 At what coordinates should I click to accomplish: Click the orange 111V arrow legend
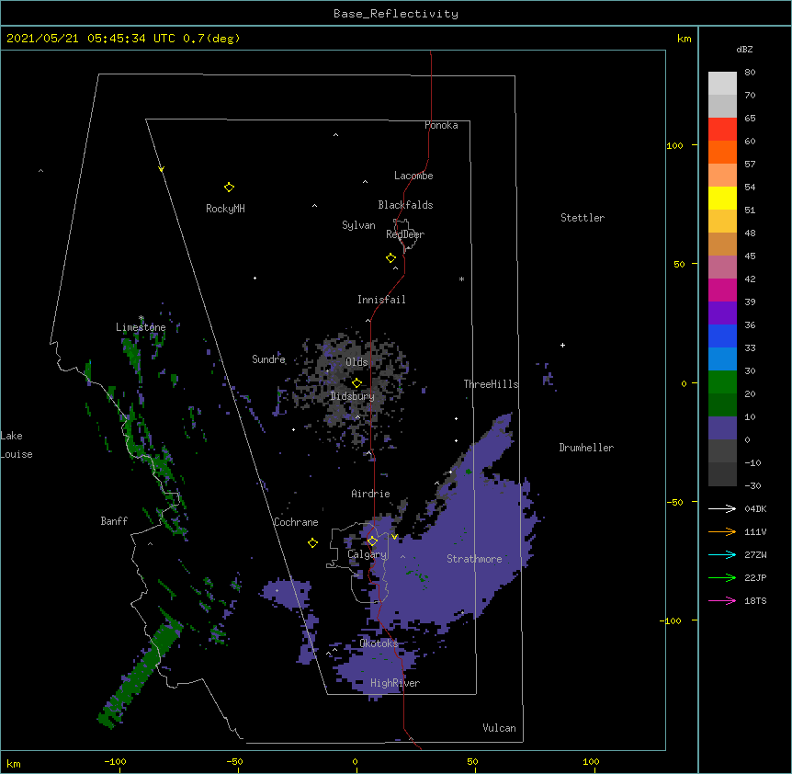click(x=722, y=531)
